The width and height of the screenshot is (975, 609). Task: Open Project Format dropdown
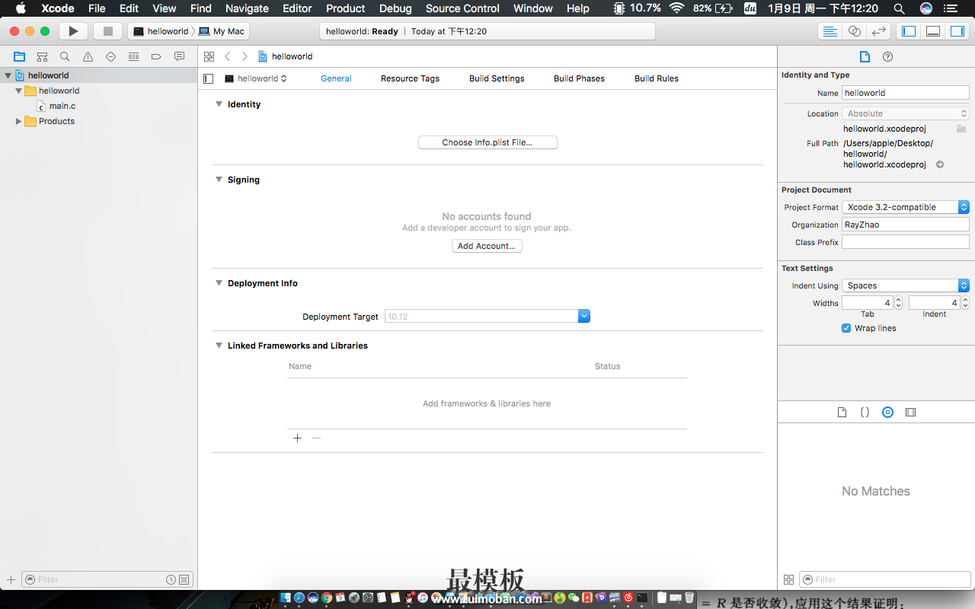(906, 207)
